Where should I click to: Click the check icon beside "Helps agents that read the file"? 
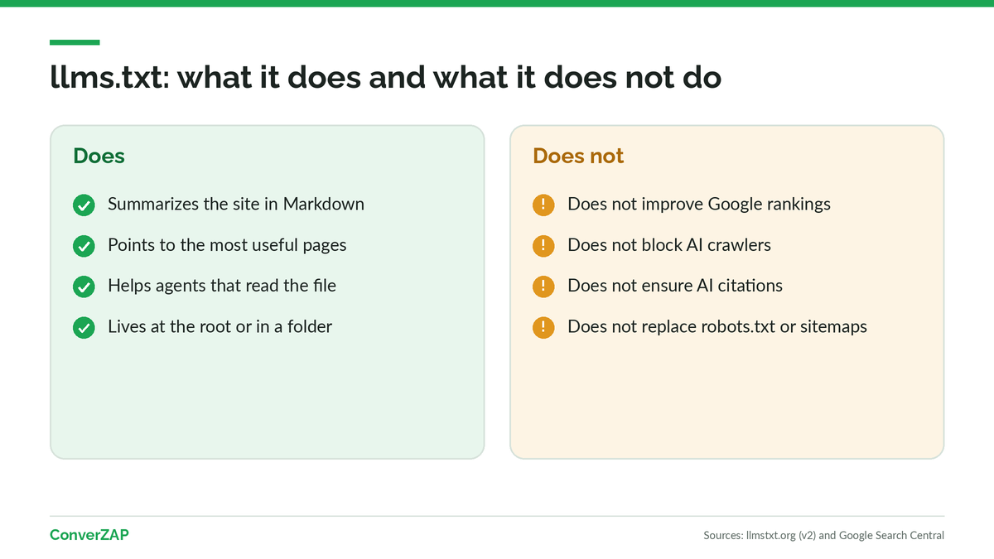(84, 287)
